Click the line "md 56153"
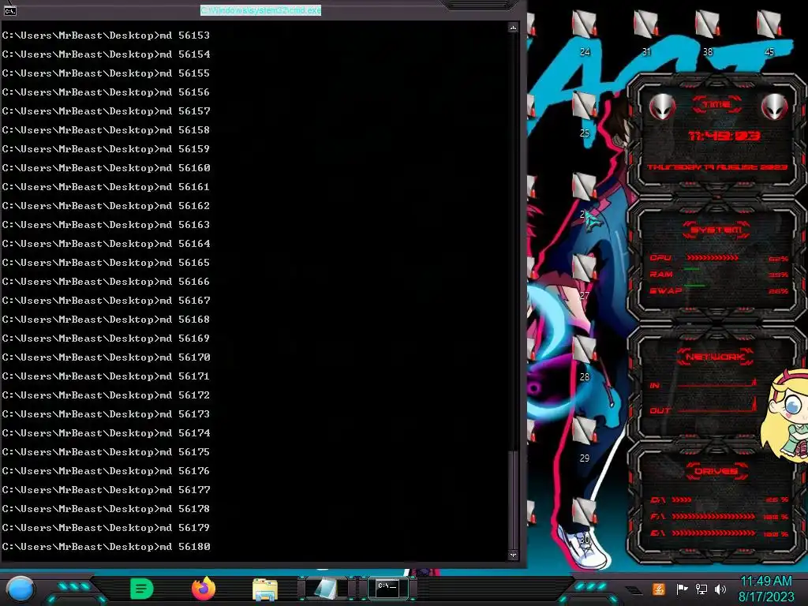The width and height of the screenshot is (808, 606). point(106,36)
